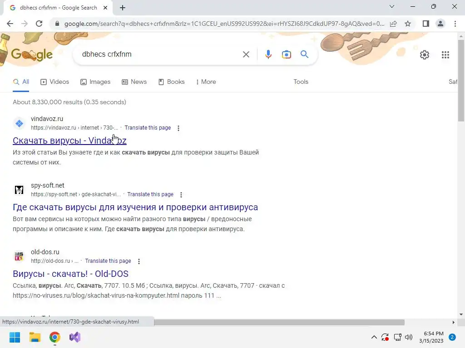Show hidden system tray icons
The width and height of the screenshot is (465, 348).
[x=374, y=337]
